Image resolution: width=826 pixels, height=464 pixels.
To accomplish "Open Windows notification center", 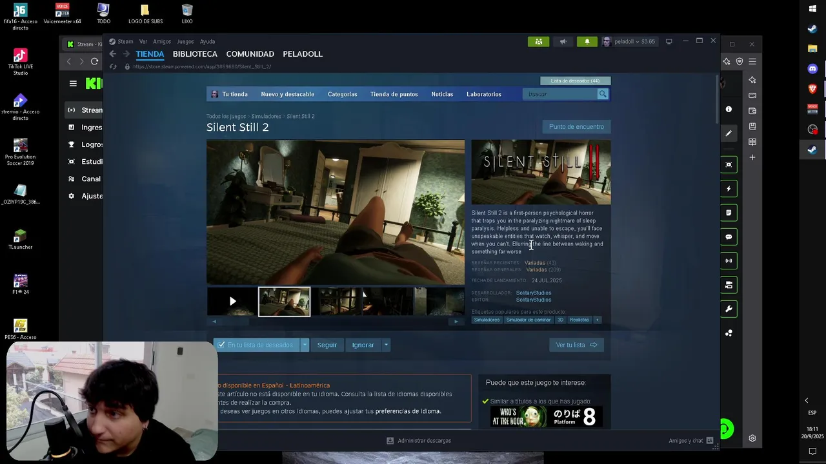I will (812, 451).
